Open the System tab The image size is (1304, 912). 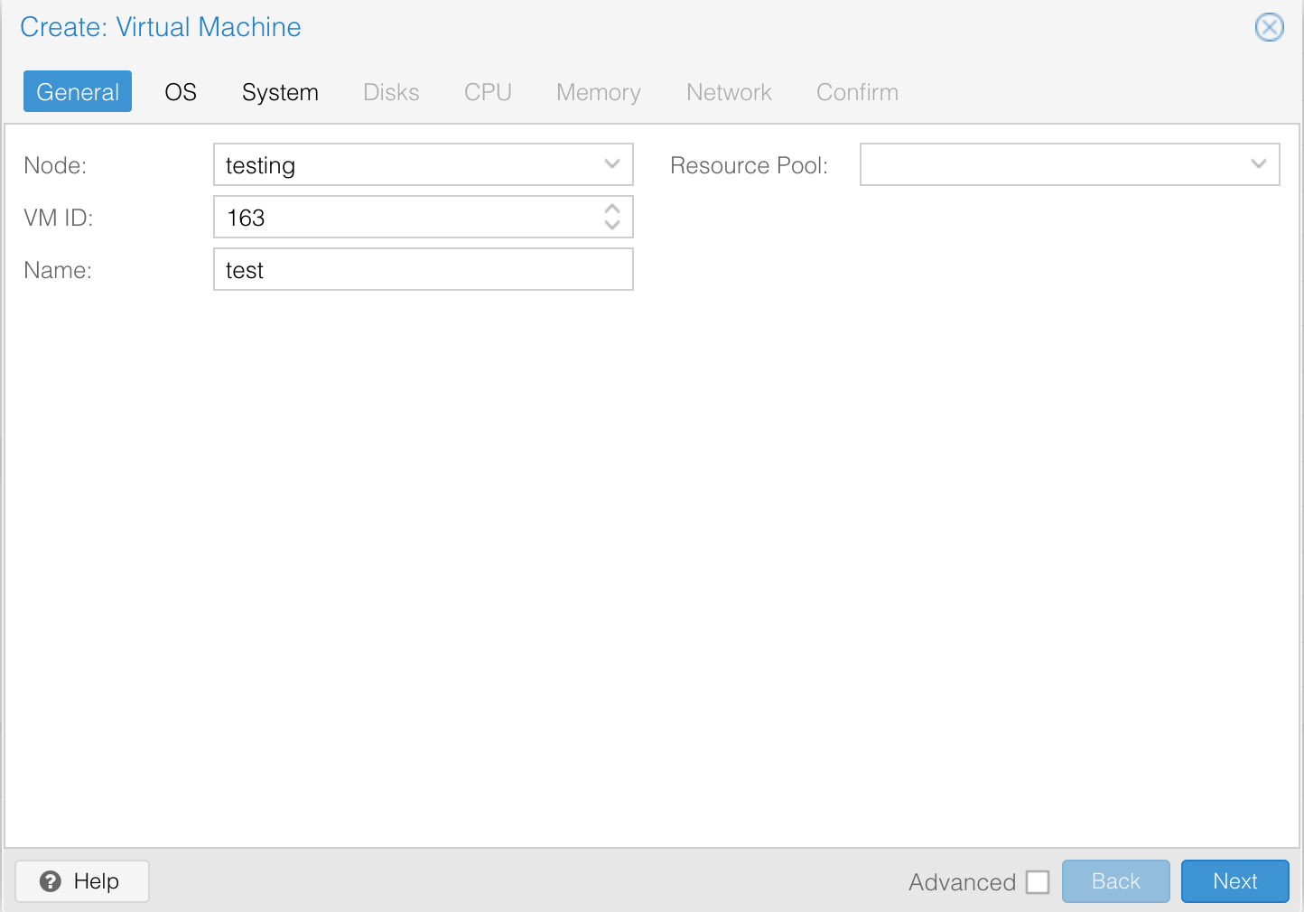coord(280,92)
